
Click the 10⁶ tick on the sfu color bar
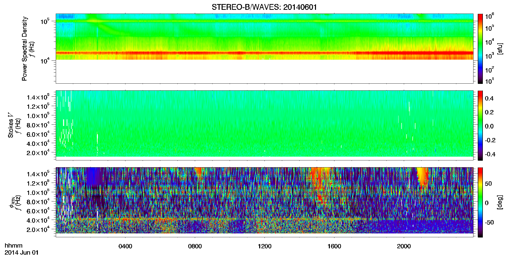pyautogui.click(x=490, y=17)
